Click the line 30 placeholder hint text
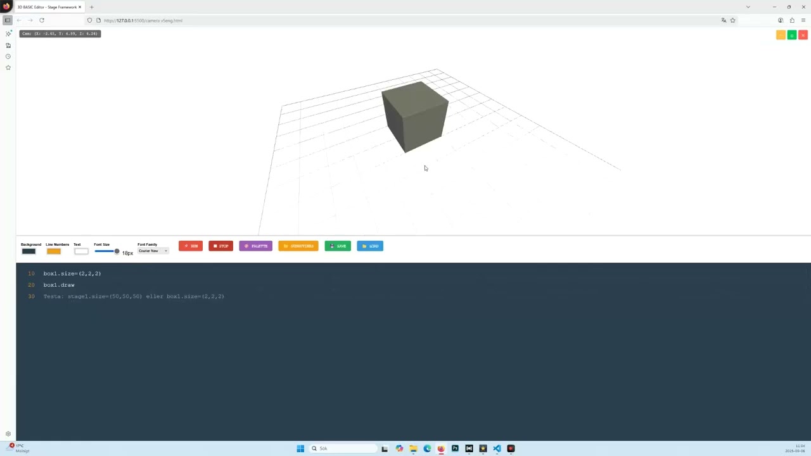 (134, 296)
